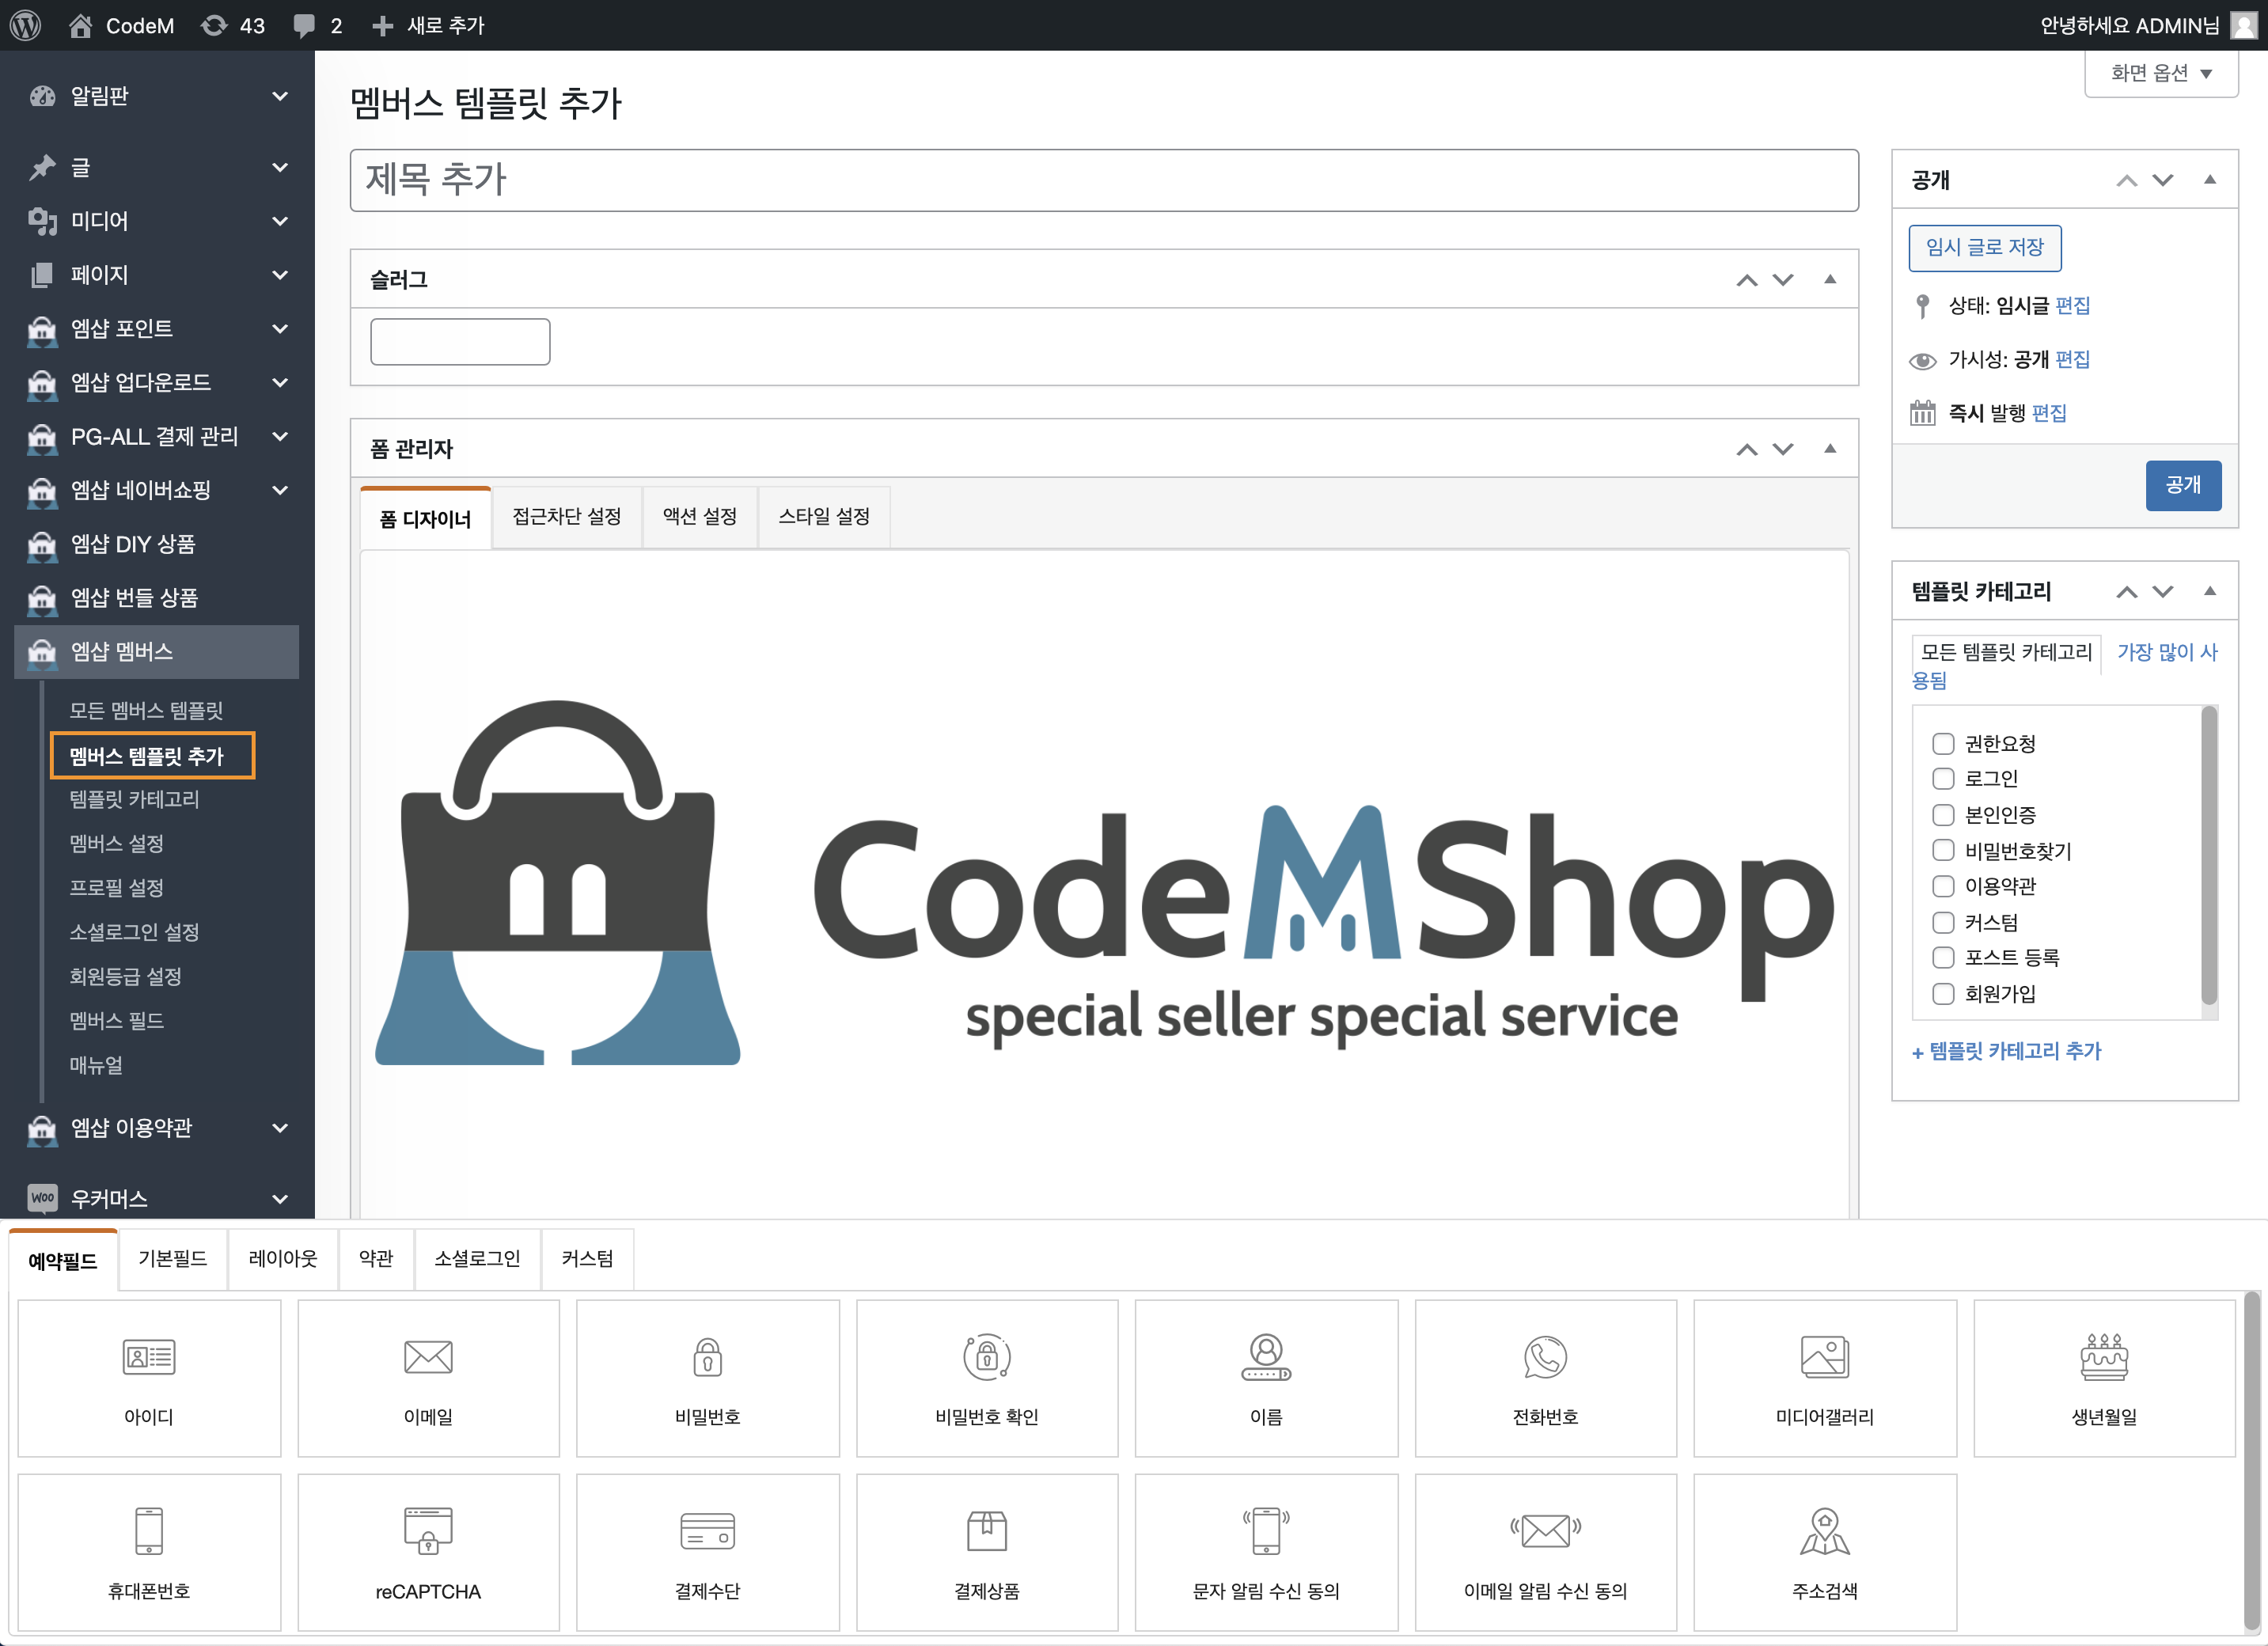Add the 비밀번호 확인 field

tap(987, 1377)
